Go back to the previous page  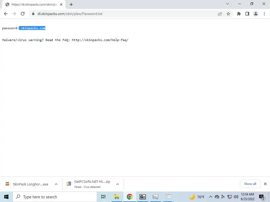6,14
